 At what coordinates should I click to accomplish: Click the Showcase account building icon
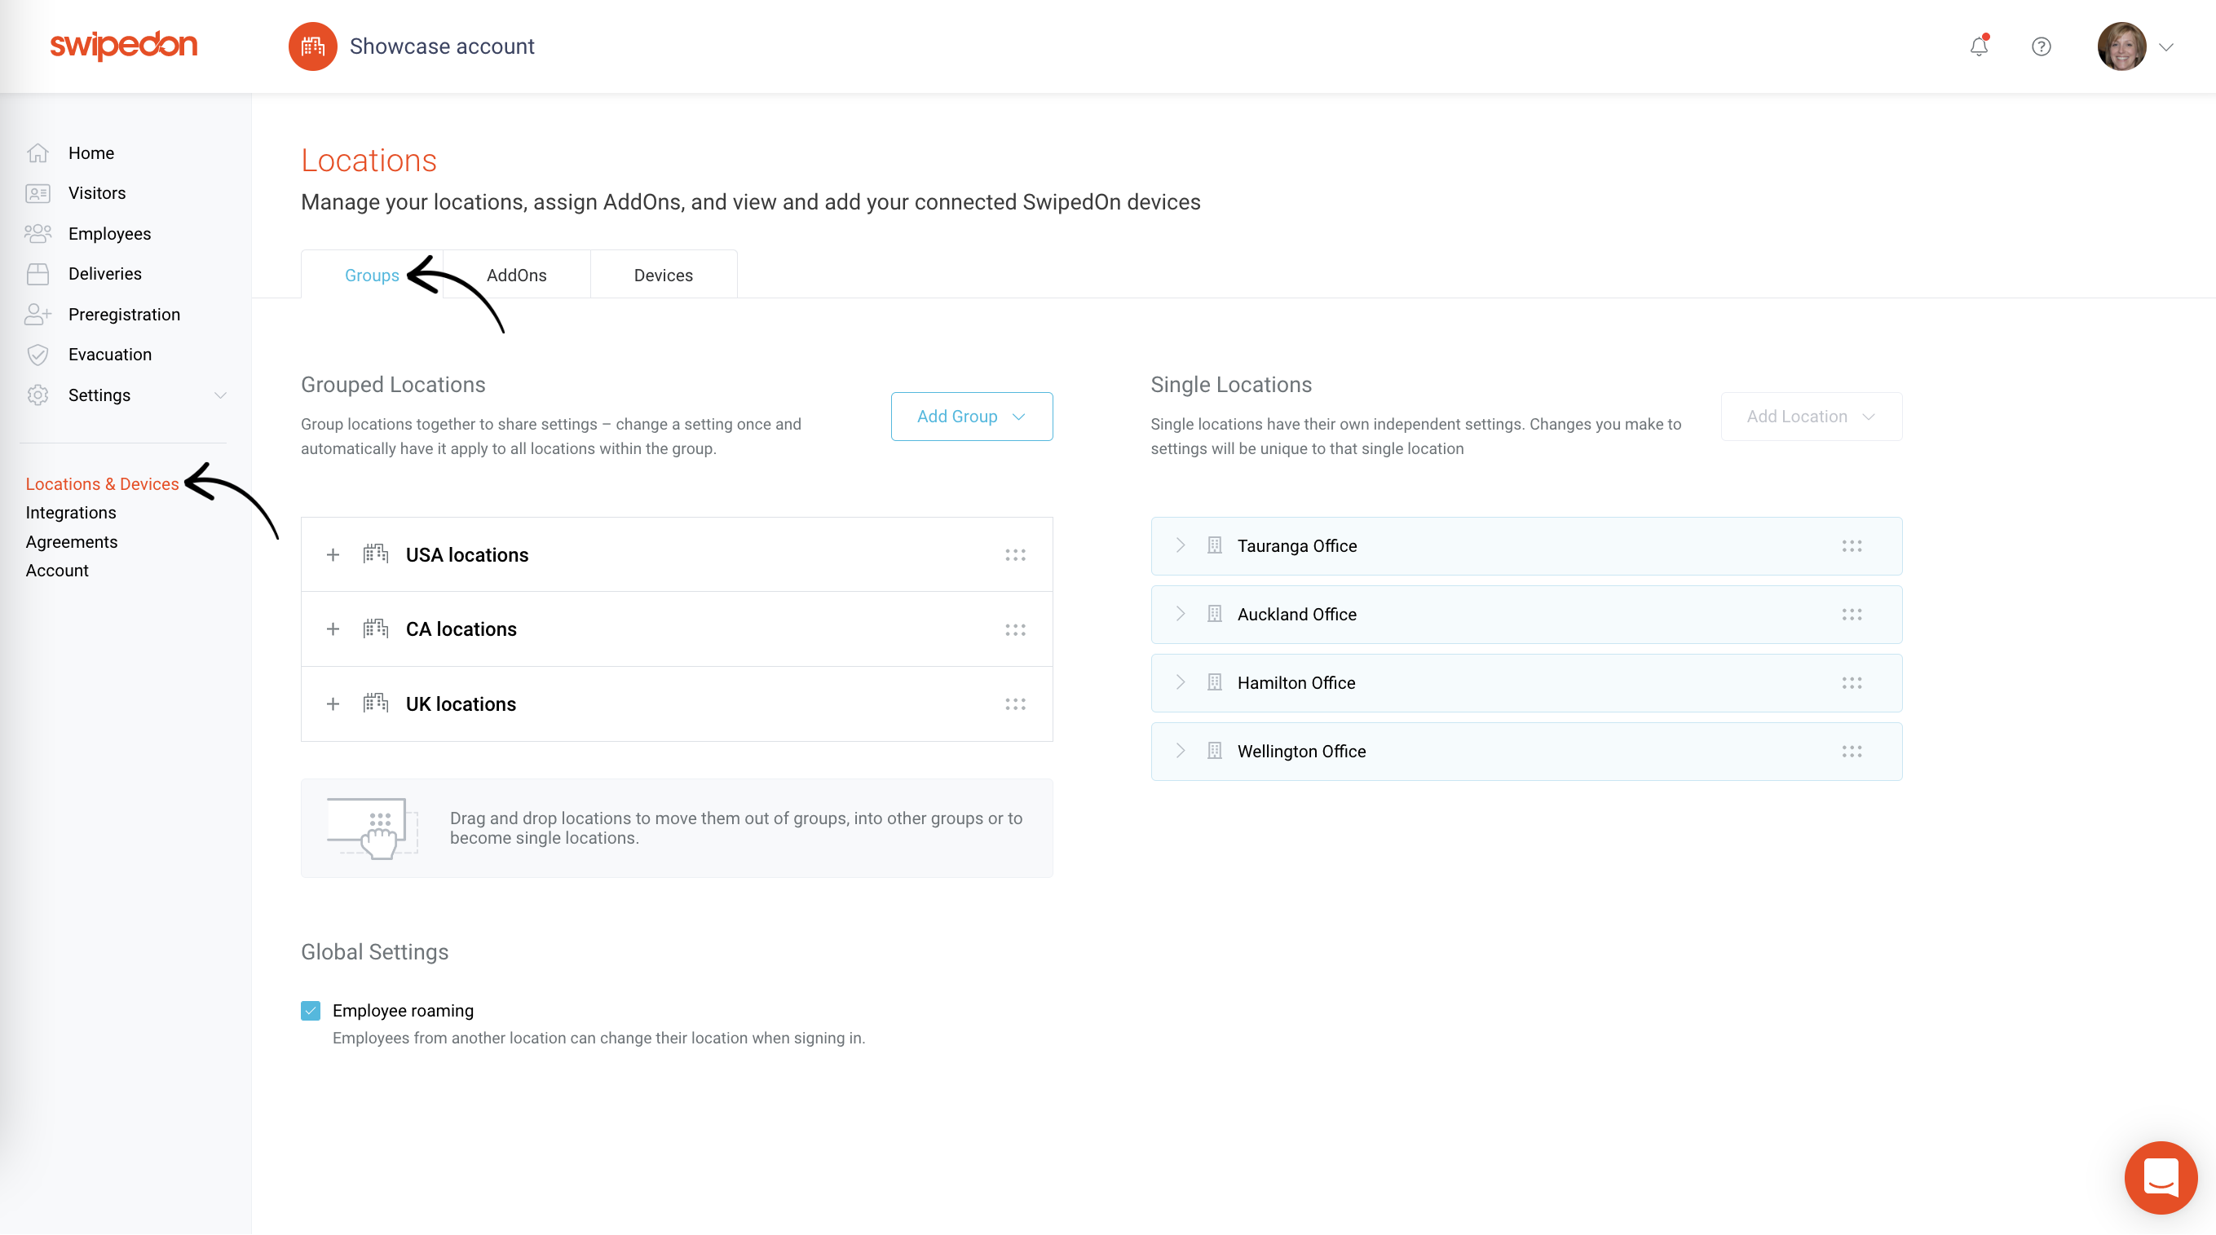(x=312, y=46)
